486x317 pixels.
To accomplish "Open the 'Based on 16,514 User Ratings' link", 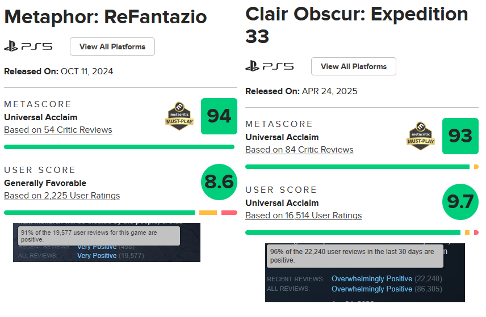I will pyautogui.click(x=303, y=215).
